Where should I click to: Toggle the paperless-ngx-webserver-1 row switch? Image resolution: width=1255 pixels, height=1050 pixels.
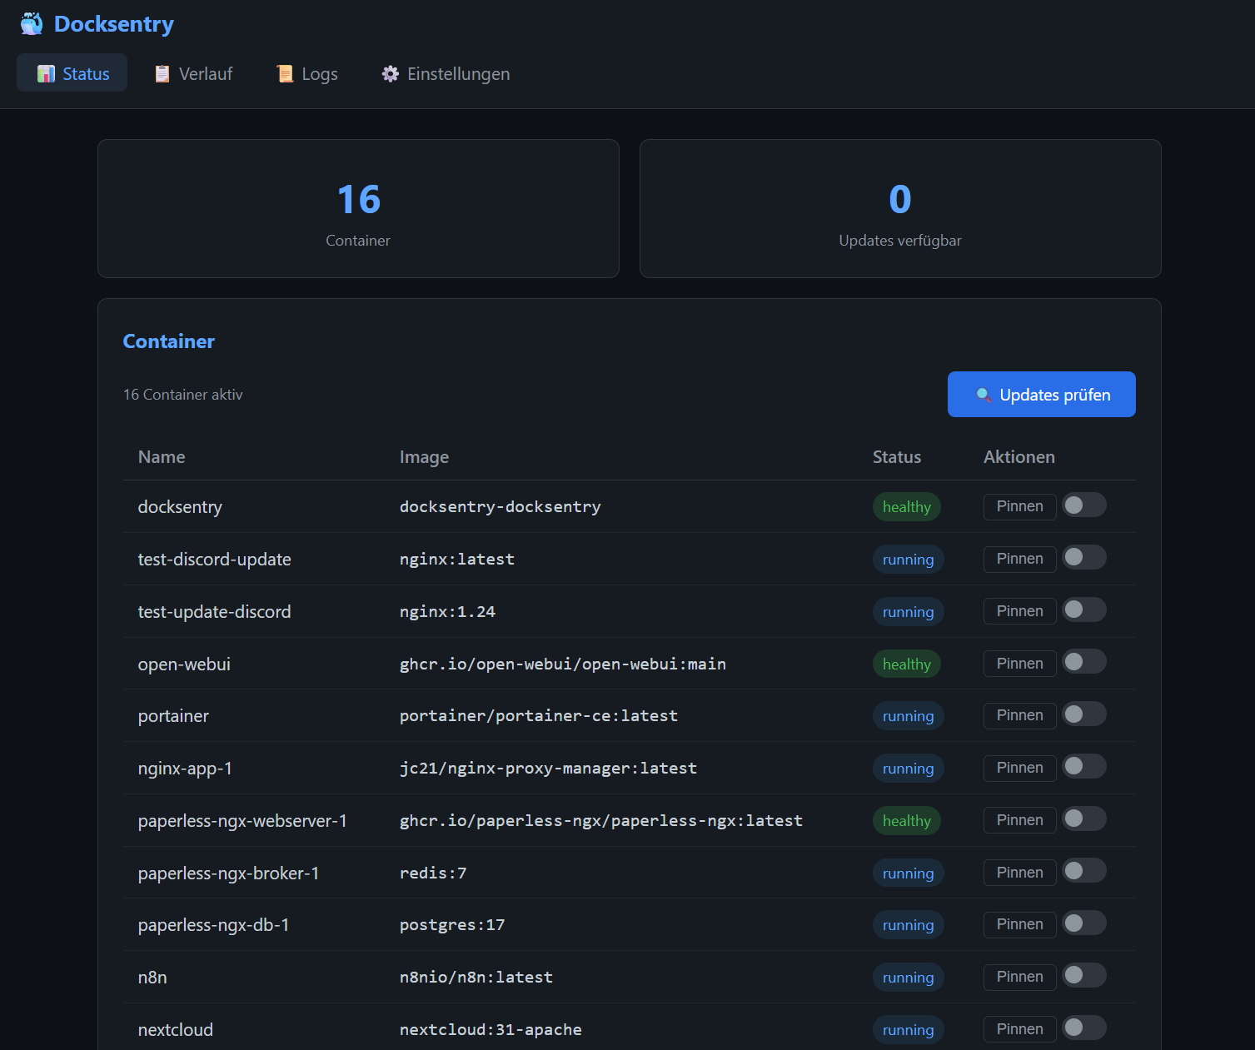click(1084, 819)
